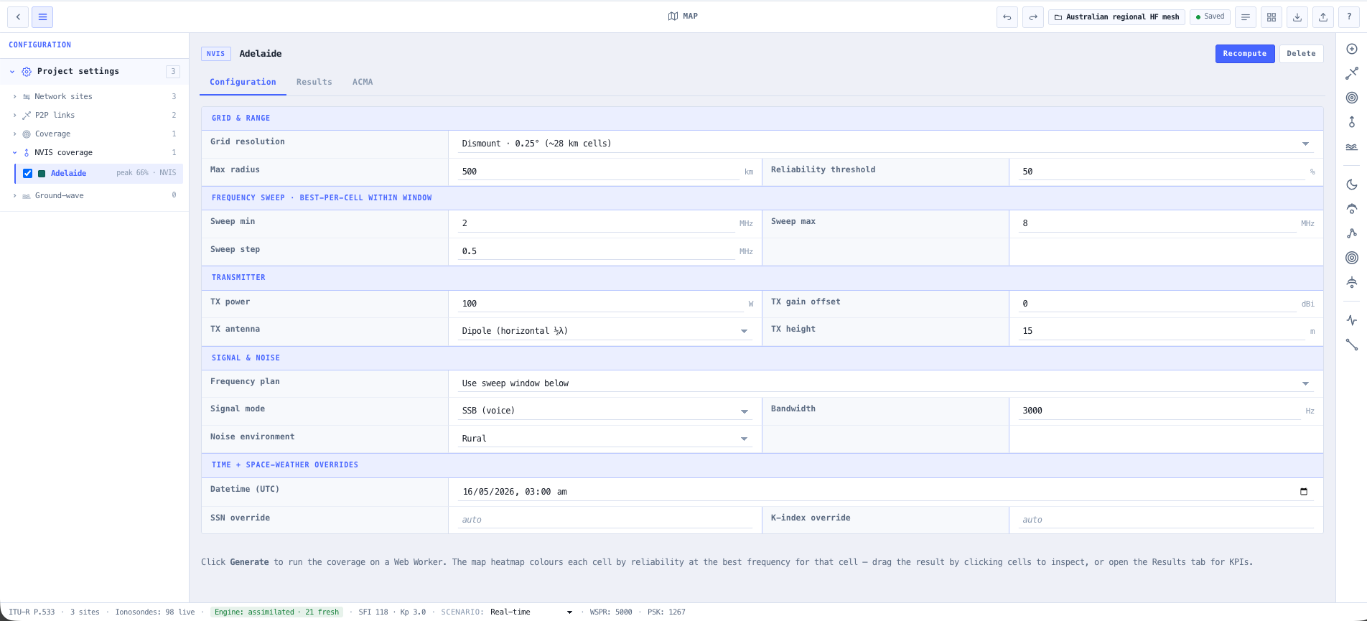Click the Adelaide teal color swatch
The height and width of the screenshot is (621, 1367).
(x=42, y=174)
